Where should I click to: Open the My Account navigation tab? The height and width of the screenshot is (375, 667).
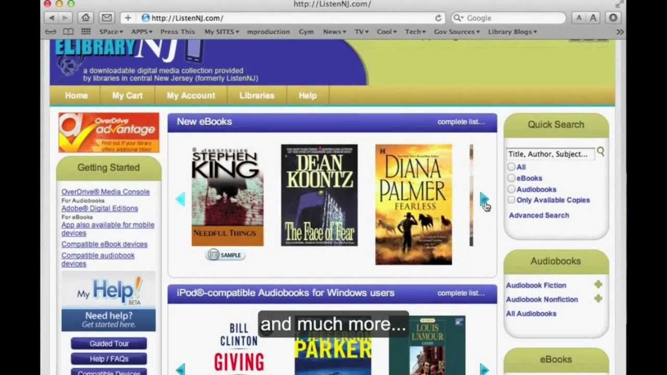point(191,95)
